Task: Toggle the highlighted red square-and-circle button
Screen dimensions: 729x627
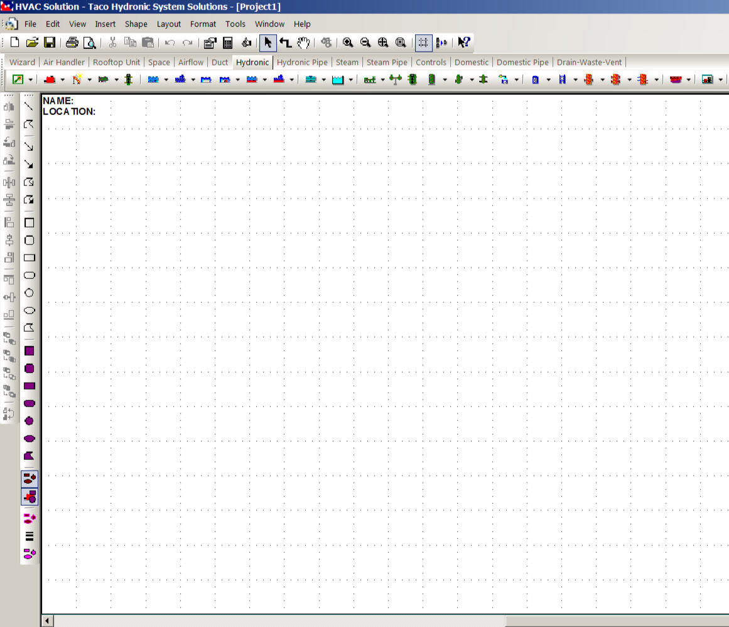Action: pos(30,497)
